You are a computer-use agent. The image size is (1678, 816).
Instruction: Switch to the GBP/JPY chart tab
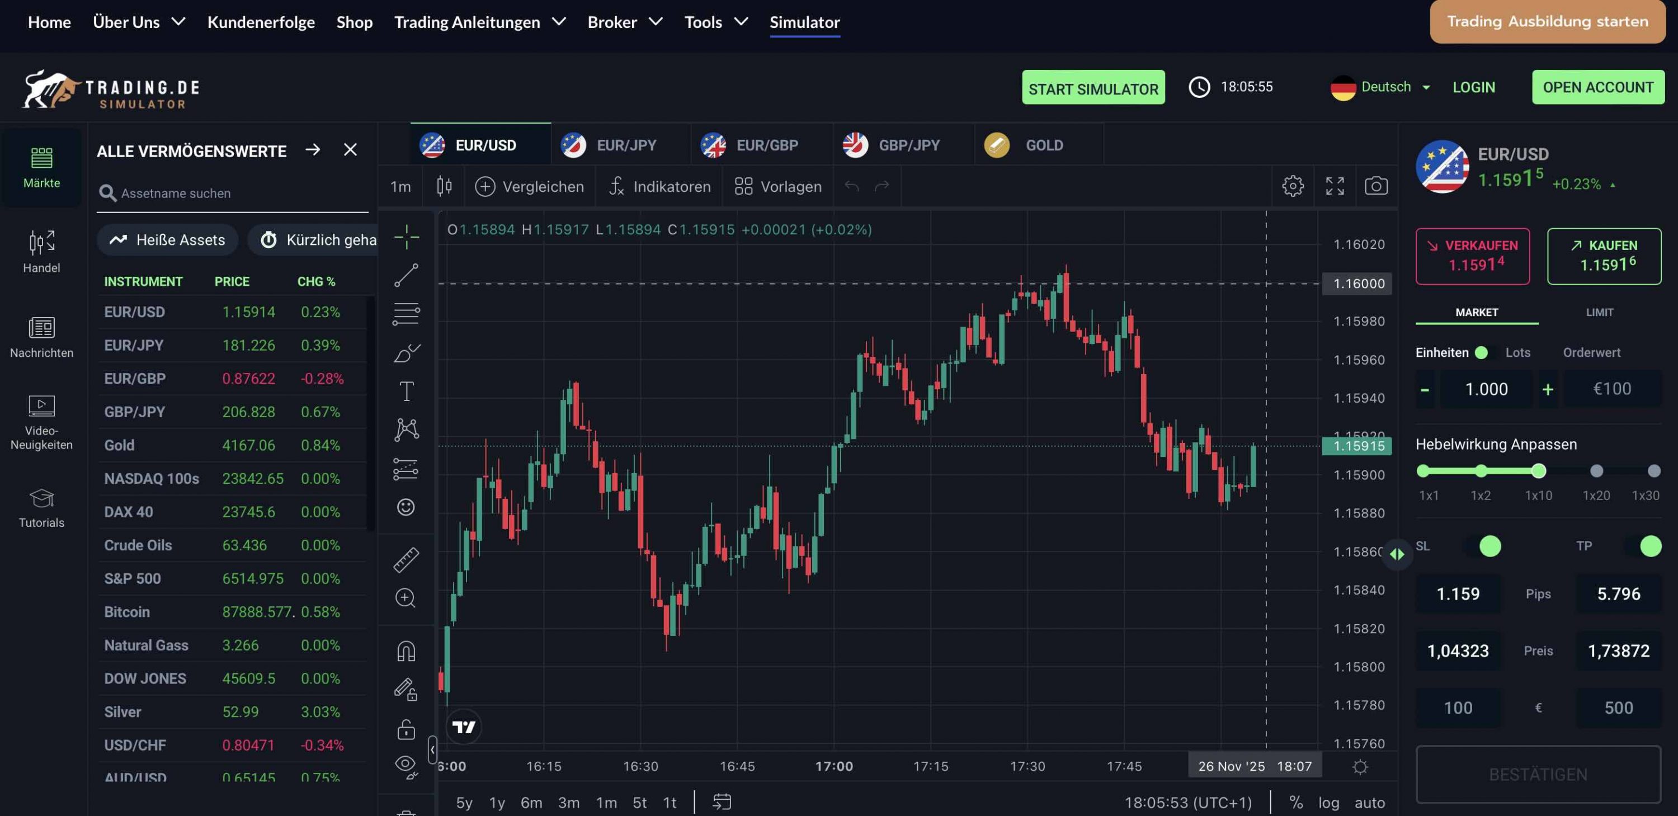904,145
